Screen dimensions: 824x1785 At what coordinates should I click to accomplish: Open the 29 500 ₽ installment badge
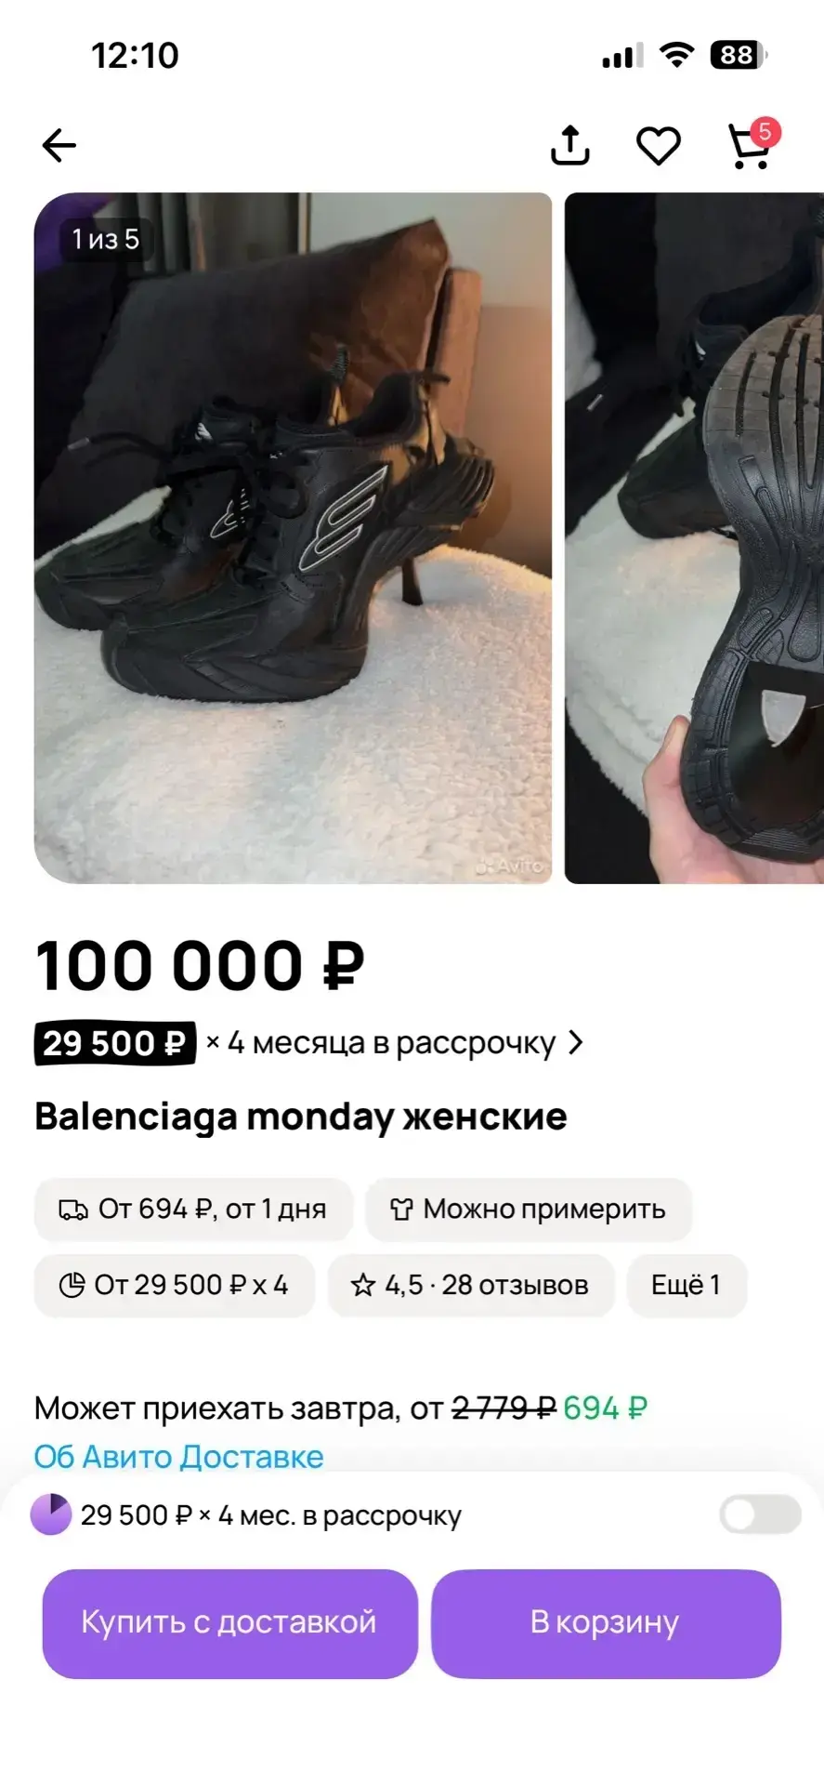(115, 1043)
